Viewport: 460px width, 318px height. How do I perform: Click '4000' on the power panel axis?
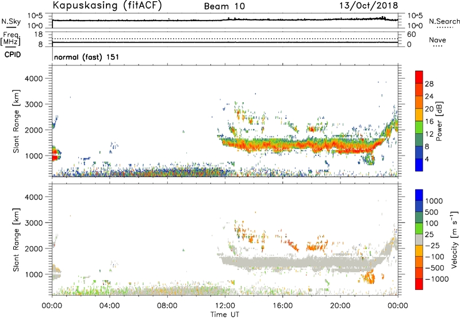click(34, 79)
